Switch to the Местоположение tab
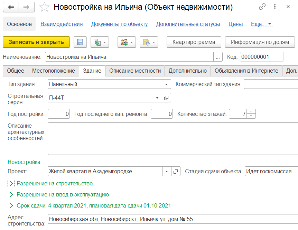This screenshot has width=298, height=230. [x=54, y=71]
